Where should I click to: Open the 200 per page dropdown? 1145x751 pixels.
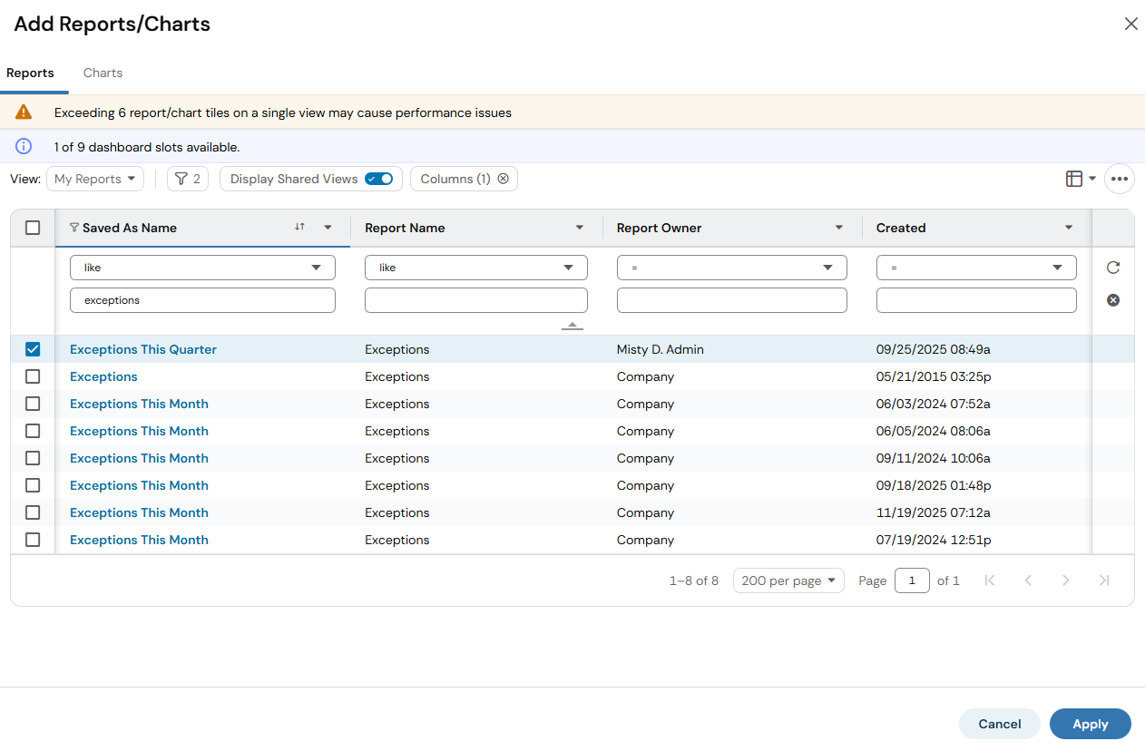tap(788, 580)
